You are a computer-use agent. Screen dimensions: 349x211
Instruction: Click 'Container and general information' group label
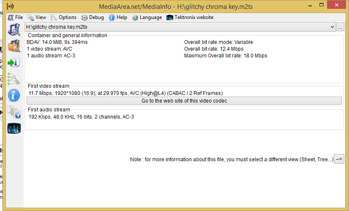pos(68,35)
